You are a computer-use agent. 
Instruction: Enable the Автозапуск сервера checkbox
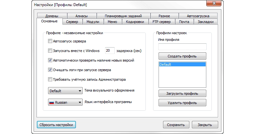coord(50,41)
